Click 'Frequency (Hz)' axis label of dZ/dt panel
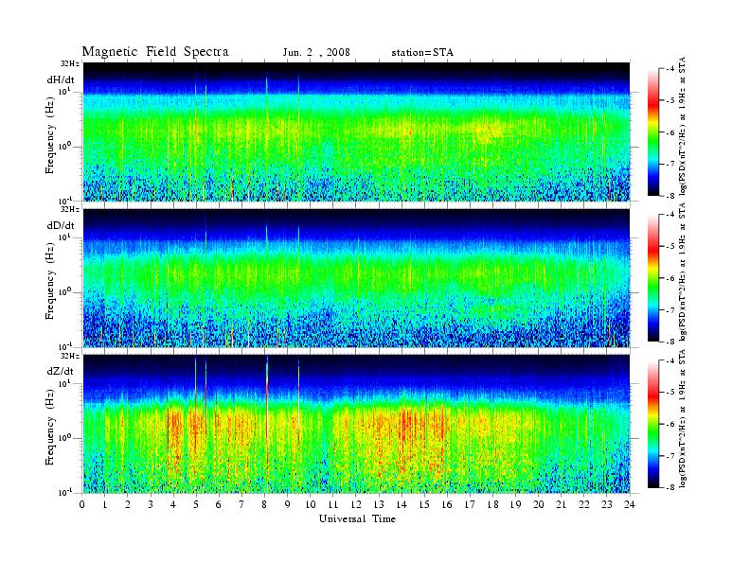The image size is (750, 579). coord(50,428)
